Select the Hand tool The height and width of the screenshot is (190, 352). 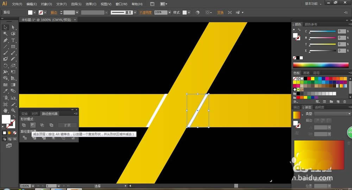(6, 111)
